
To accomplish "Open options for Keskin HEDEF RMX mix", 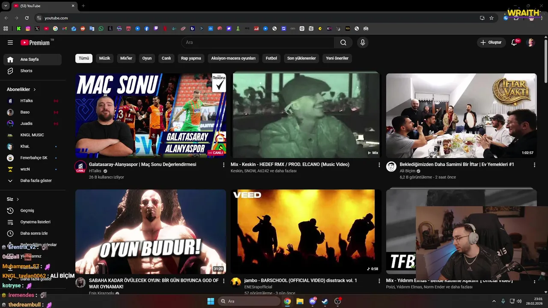I will (x=379, y=165).
